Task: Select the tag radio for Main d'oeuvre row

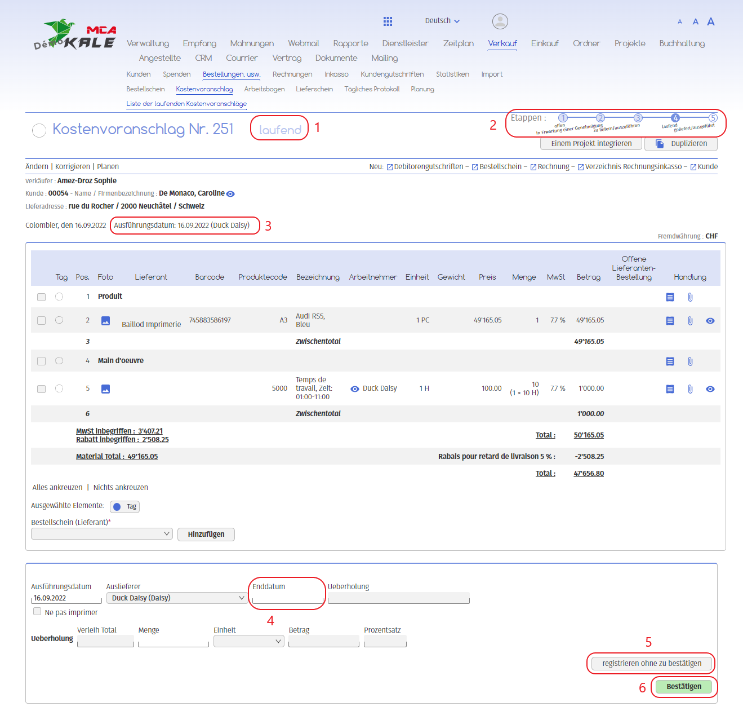Action: [x=59, y=361]
